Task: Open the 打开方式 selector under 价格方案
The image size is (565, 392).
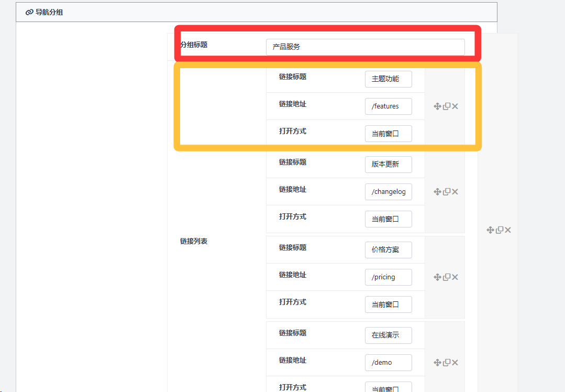Action: (389, 304)
